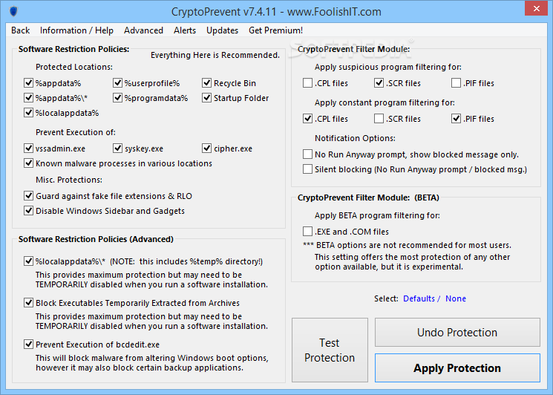Enable suspicious filtering for .PIF files
The height and width of the screenshot is (395, 553).
pos(456,83)
